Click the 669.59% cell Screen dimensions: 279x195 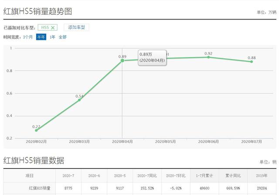pyautogui.click(x=233, y=188)
